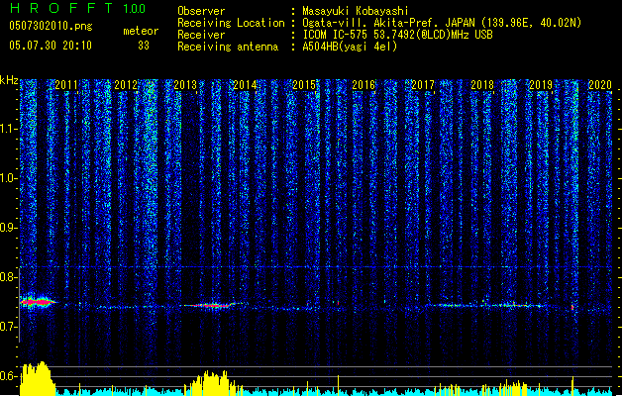Click the 2020 time marker
The image size is (623, 396).
[x=600, y=85]
